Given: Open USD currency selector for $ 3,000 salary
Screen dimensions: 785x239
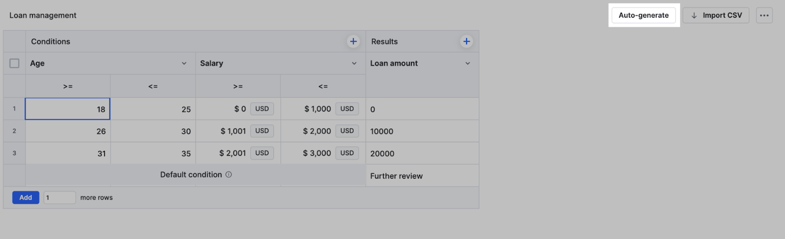Looking at the screenshot, I should pyautogui.click(x=347, y=153).
